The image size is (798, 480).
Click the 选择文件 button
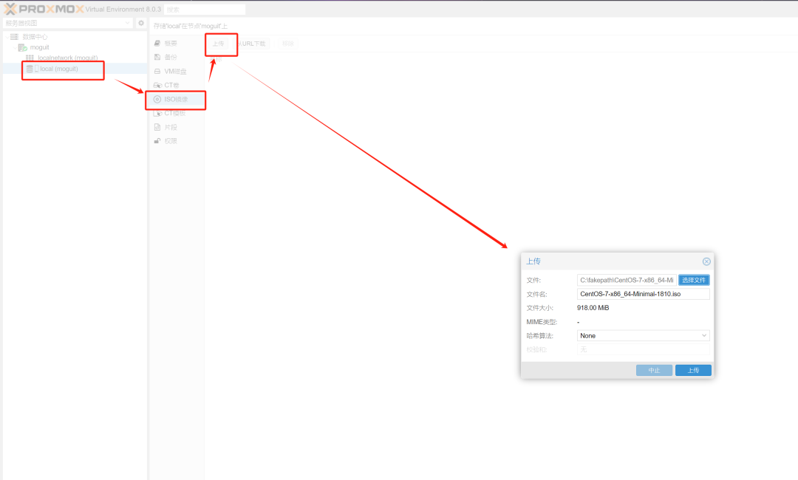click(694, 280)
